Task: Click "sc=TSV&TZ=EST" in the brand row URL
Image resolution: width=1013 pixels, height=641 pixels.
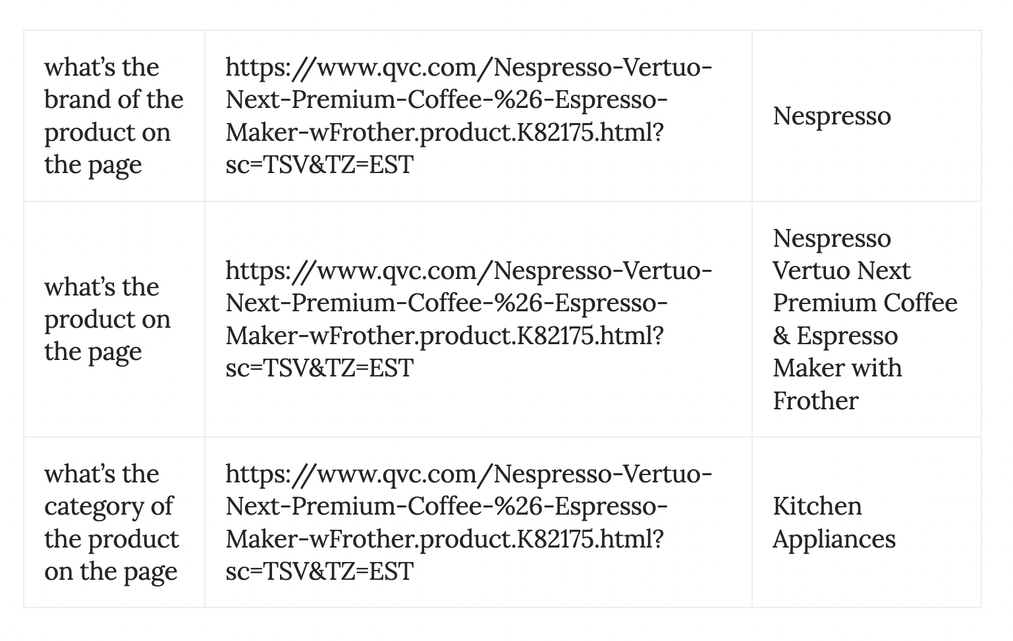Action: [x=319, y=165]
